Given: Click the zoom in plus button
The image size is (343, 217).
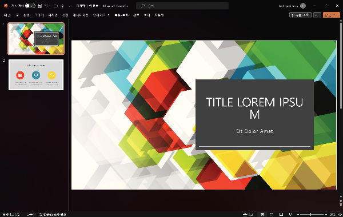Looking at the screenshot, I should 326,215.
